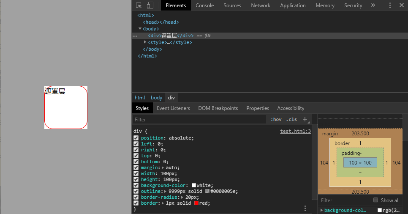408x214 pixels.
Task: Uncheck the top: 0 declaration
Action: click(x=136, y=156)
